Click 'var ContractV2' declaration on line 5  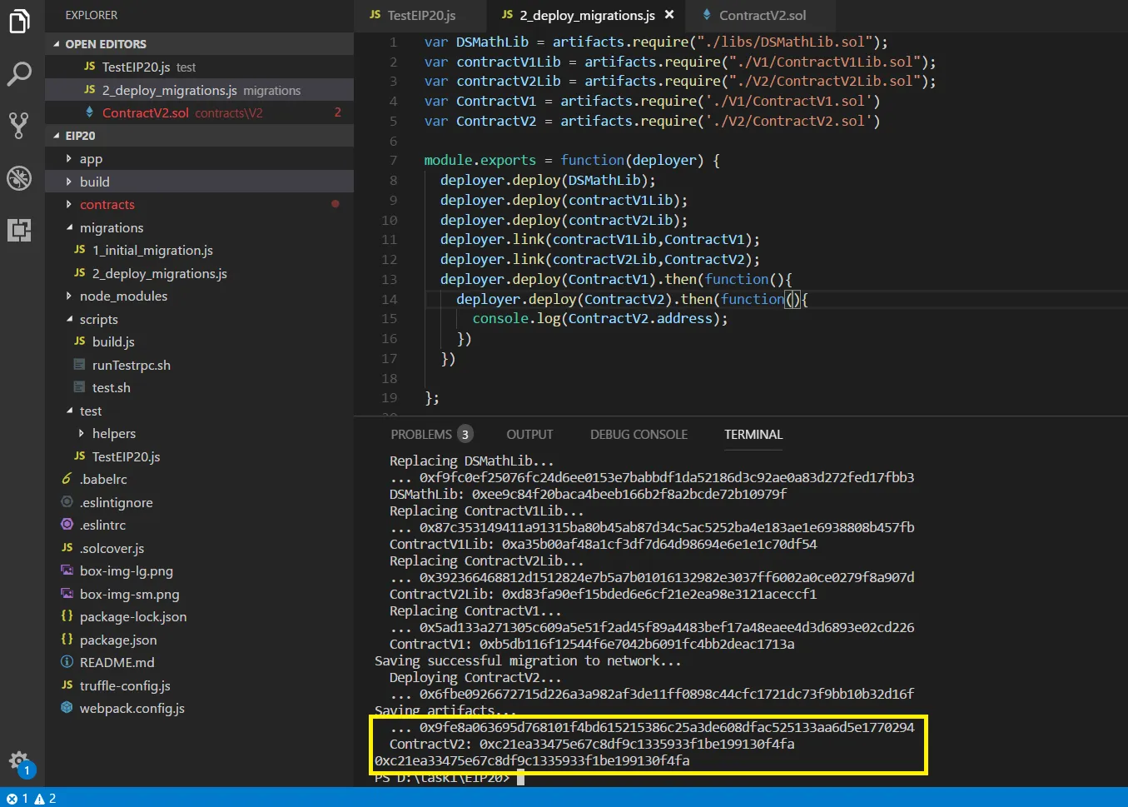(x=480, y=121)
